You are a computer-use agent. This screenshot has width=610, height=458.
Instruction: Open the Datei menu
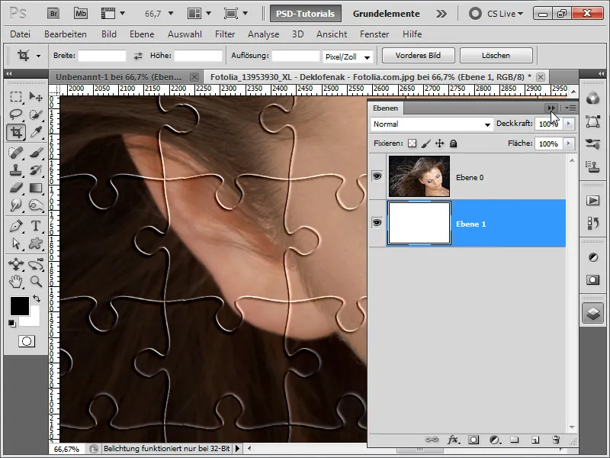(x=21, y=34)
